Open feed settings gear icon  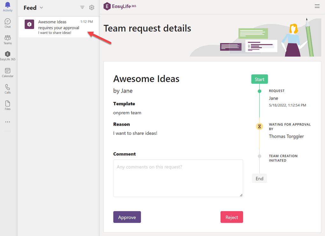[92, 8]
